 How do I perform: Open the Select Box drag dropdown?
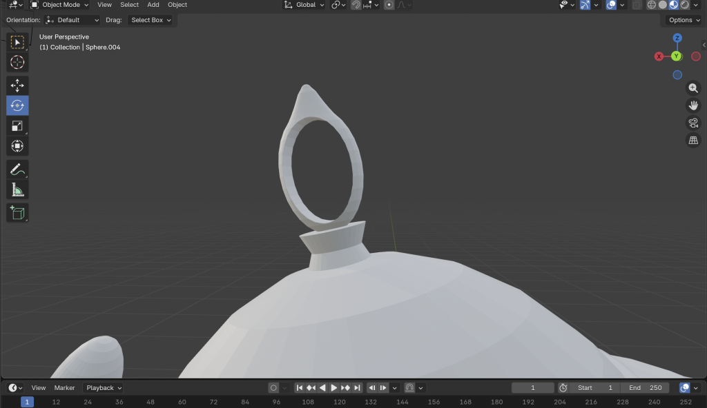[x=151, y=20]
